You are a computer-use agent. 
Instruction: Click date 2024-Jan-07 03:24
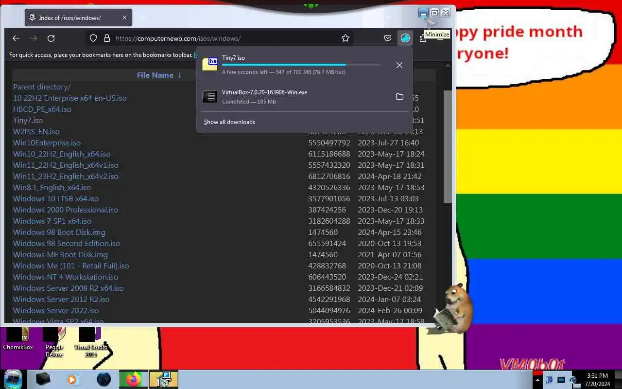tap(389, 299)
